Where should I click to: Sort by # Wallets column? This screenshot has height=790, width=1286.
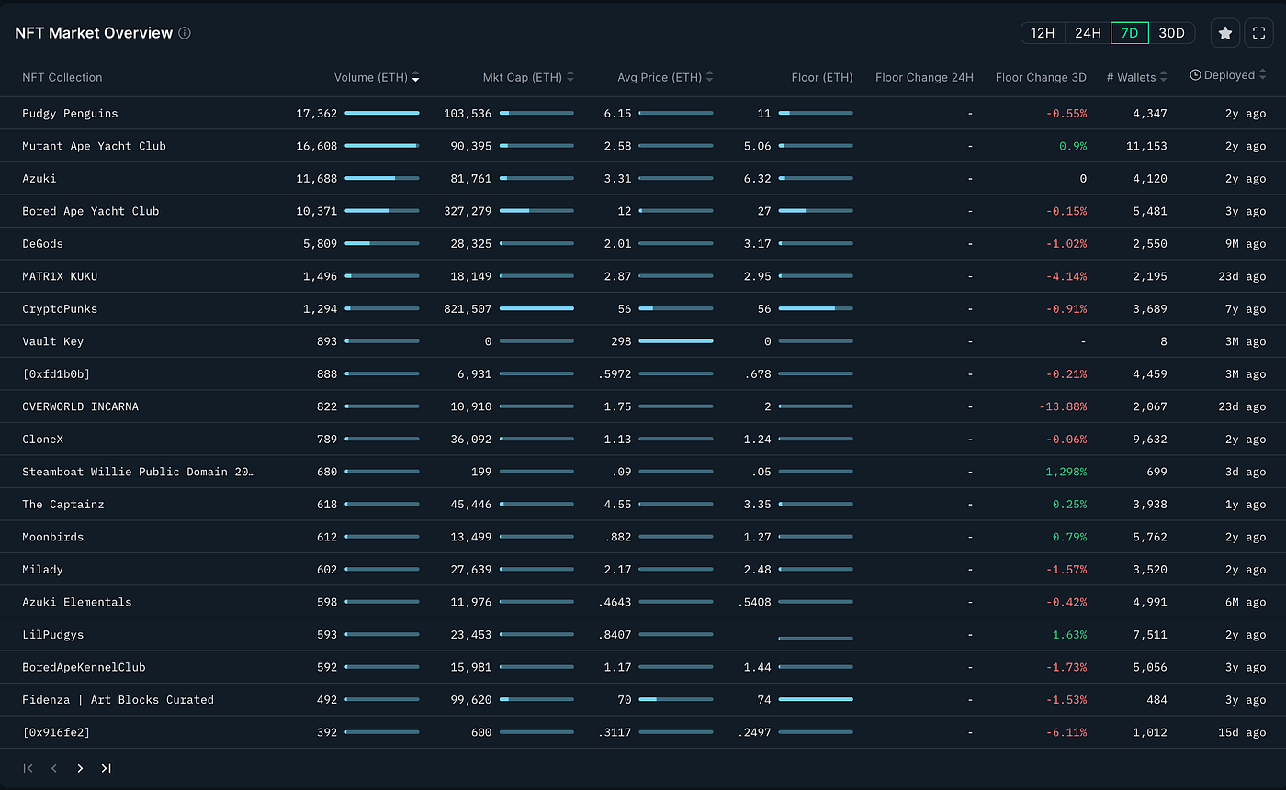(x=1165, y=78)
